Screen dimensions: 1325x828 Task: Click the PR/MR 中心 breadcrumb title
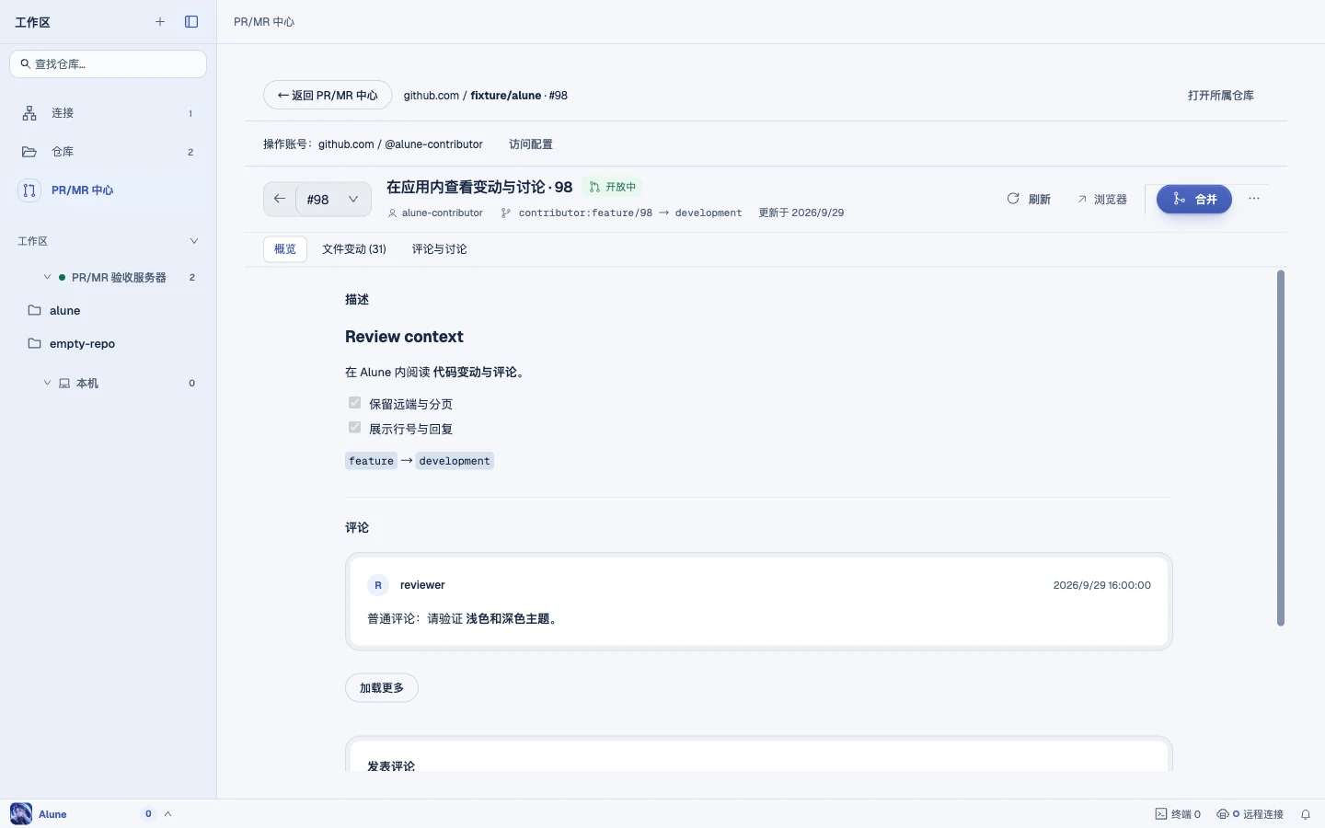(264, 22)
